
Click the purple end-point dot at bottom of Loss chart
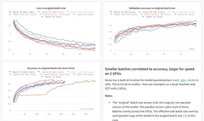tap(95, 50)
